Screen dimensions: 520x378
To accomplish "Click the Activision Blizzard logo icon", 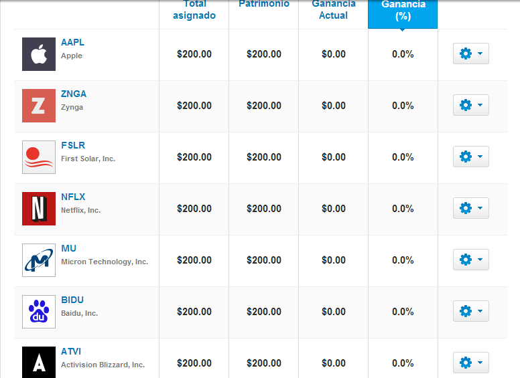I will click(39, 362).
